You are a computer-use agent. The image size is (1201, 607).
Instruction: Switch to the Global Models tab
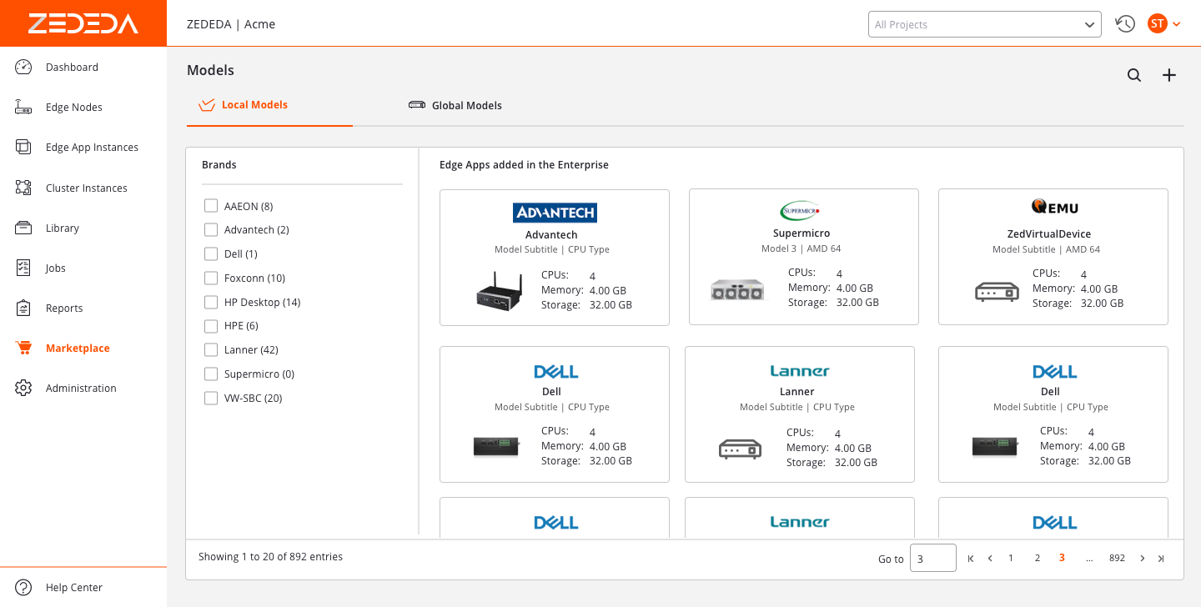tap(466, 105)
